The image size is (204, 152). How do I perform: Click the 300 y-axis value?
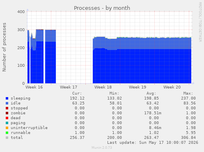[x=21, y=30]
